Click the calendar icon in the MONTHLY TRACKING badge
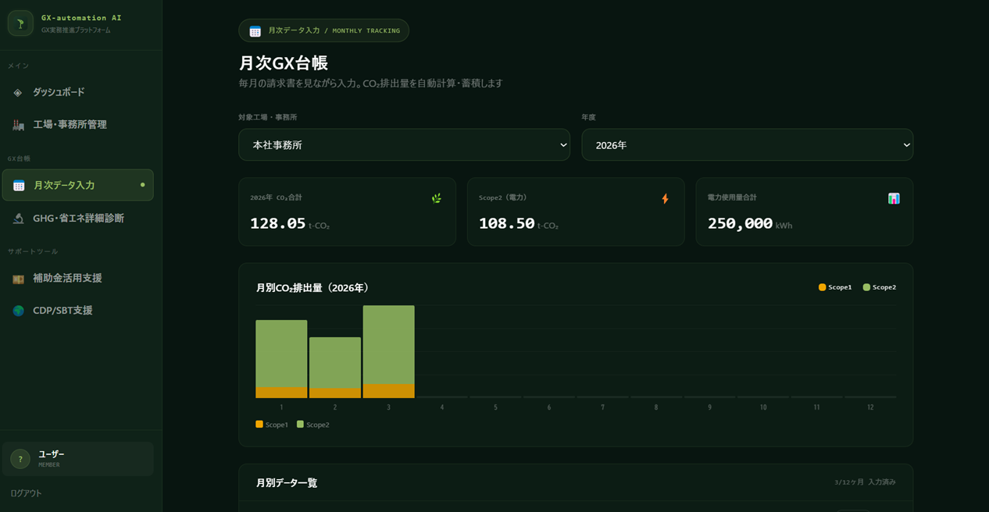This screenshot has width=989, height=512. pos(255,31)
